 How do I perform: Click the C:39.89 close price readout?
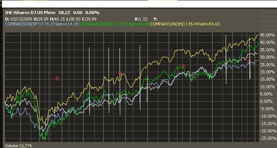(89, 19)
